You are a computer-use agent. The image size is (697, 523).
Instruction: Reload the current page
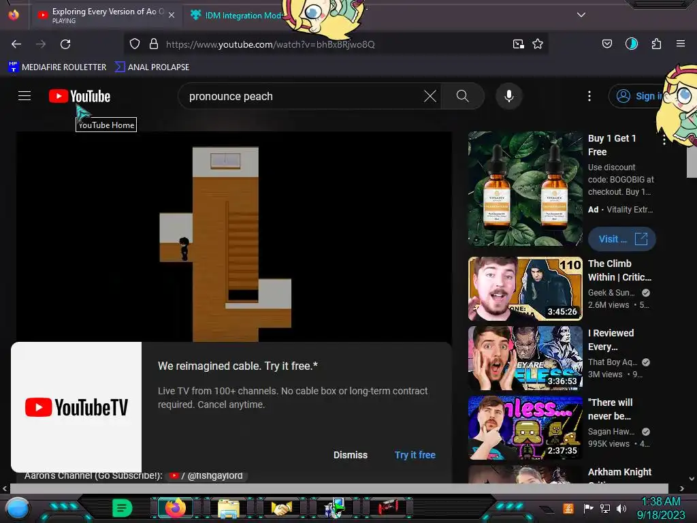(x=65, y=44)
